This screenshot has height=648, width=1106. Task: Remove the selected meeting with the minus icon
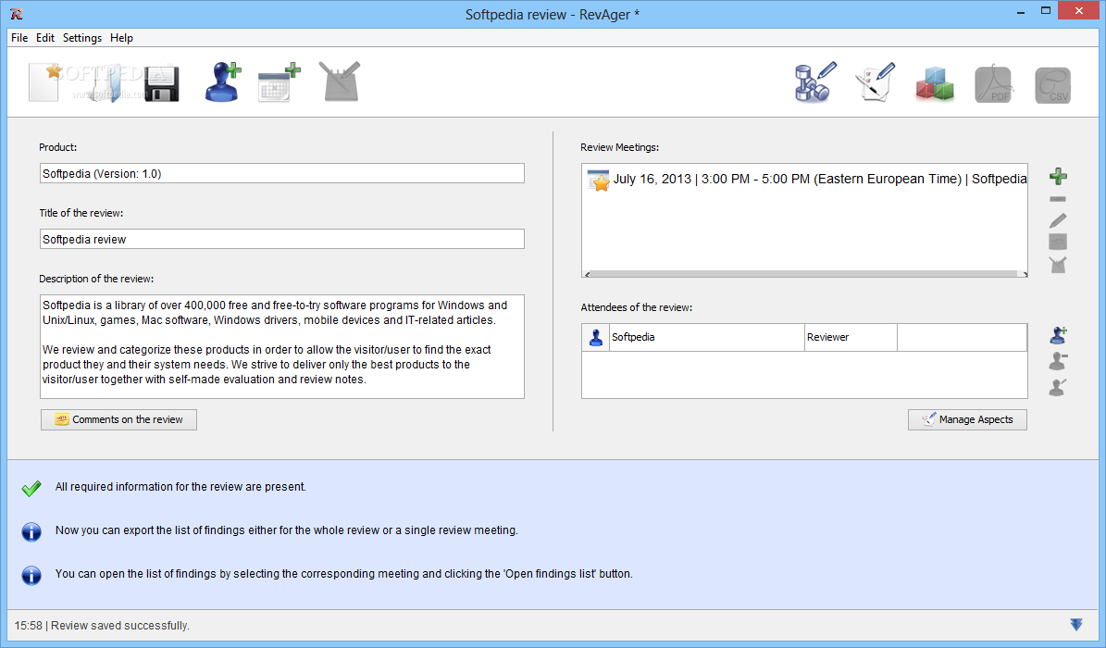[x=1058, y=199]
